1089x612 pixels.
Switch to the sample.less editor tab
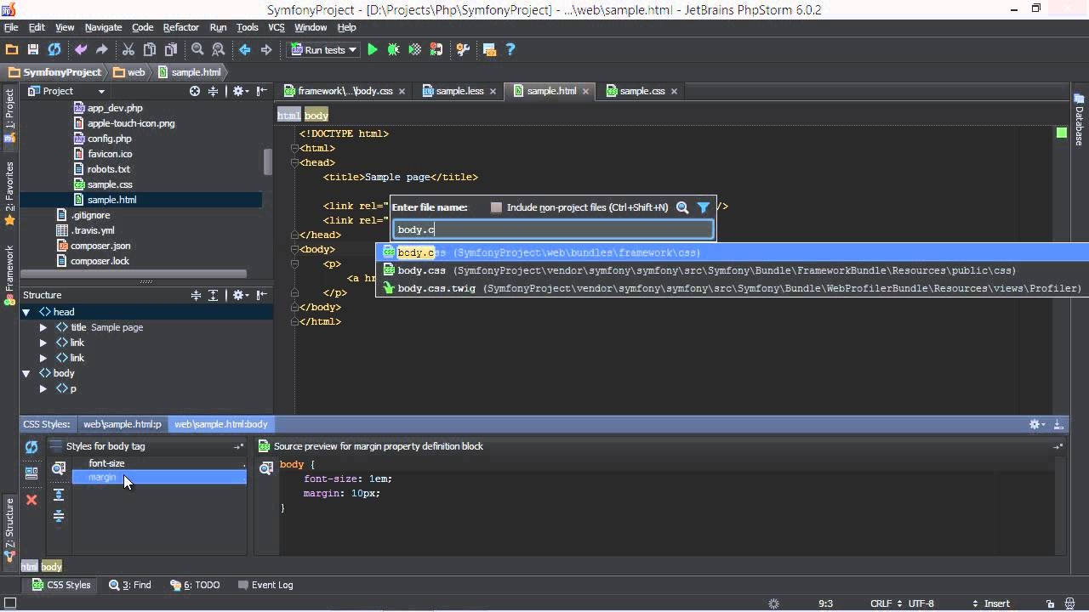coord(460,91)
